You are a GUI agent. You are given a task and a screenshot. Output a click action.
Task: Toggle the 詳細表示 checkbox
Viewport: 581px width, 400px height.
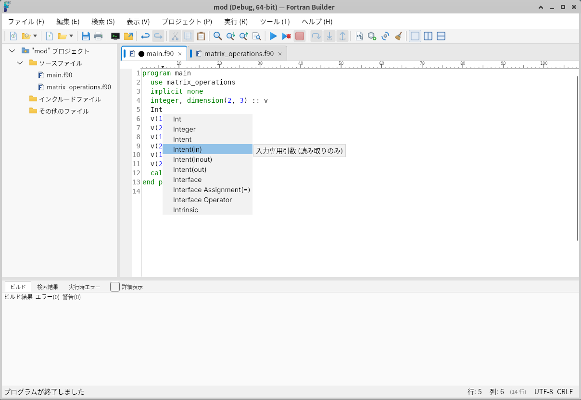coord(115,287)
